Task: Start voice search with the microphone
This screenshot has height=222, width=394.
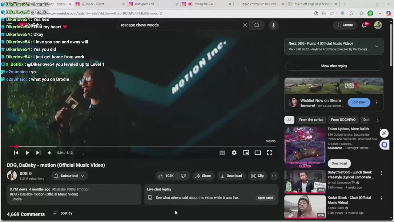Action: 273,25
